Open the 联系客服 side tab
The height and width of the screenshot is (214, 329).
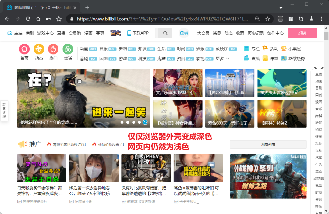4,110
